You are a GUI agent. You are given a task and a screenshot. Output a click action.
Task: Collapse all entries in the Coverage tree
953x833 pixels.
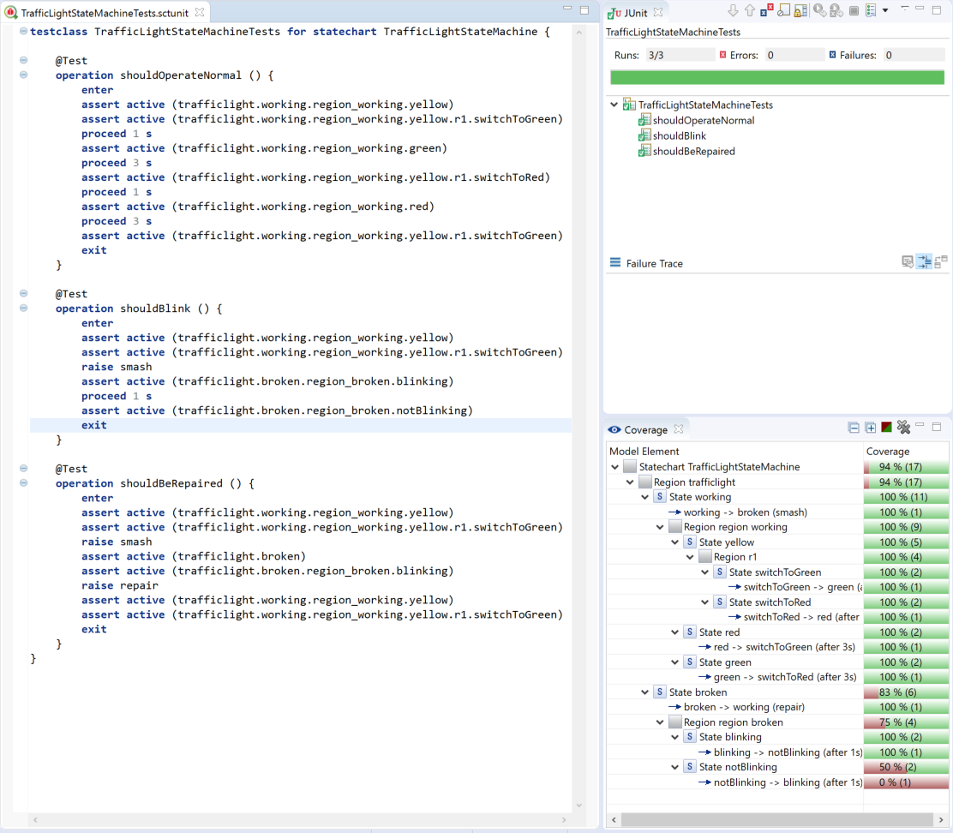point(852,427)
